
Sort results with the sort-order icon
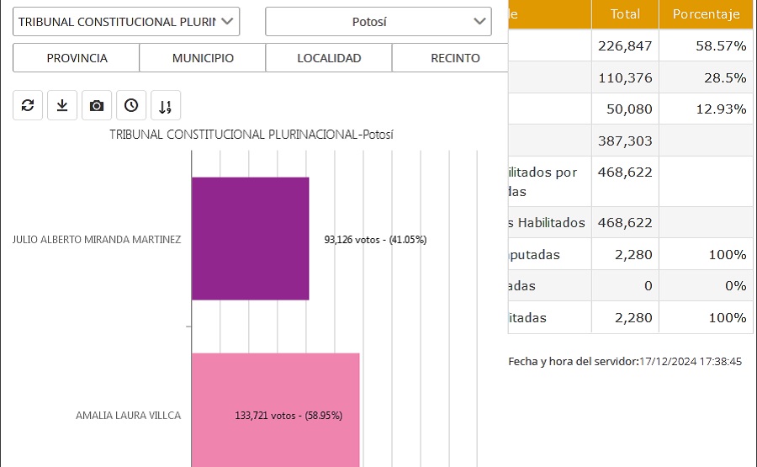(x=166, y=106)
